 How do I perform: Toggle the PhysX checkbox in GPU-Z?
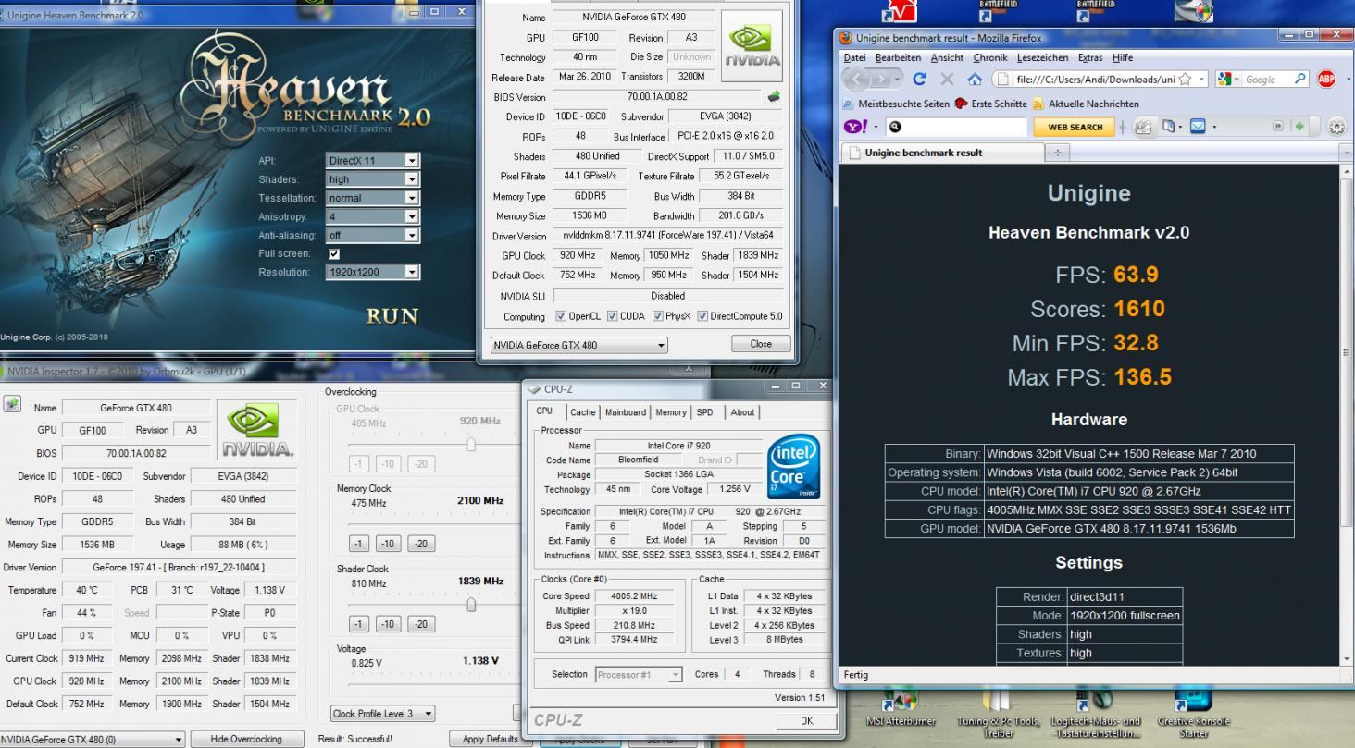click(657, 316)
